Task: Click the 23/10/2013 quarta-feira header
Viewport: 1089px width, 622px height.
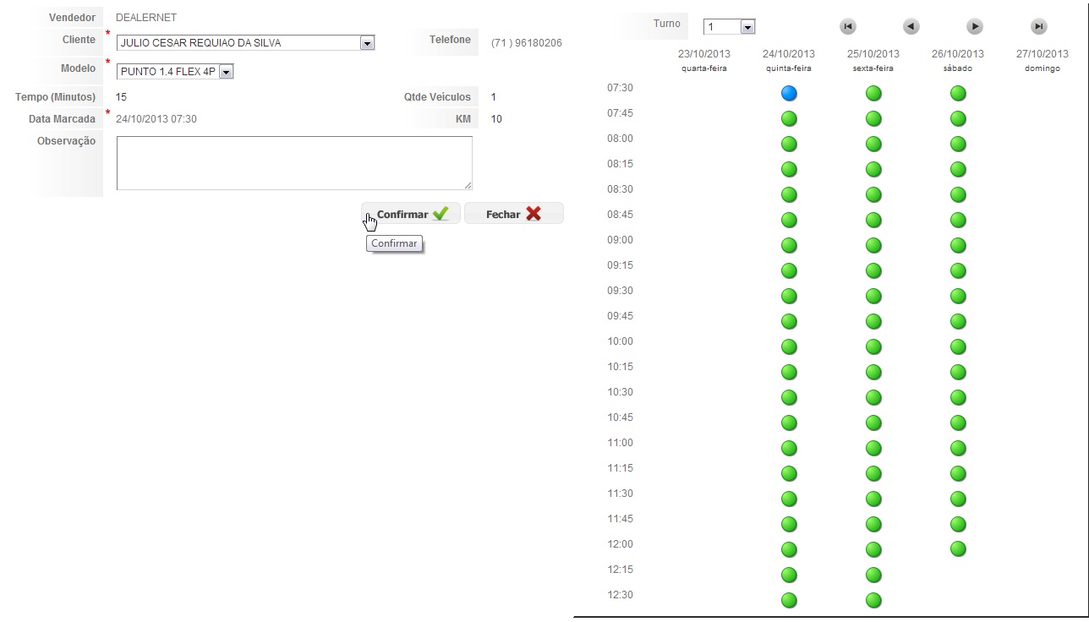Action: coord(704,61)
